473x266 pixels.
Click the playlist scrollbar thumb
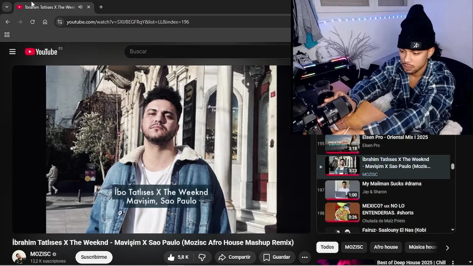pyautogui.click(x=453, y=167)
